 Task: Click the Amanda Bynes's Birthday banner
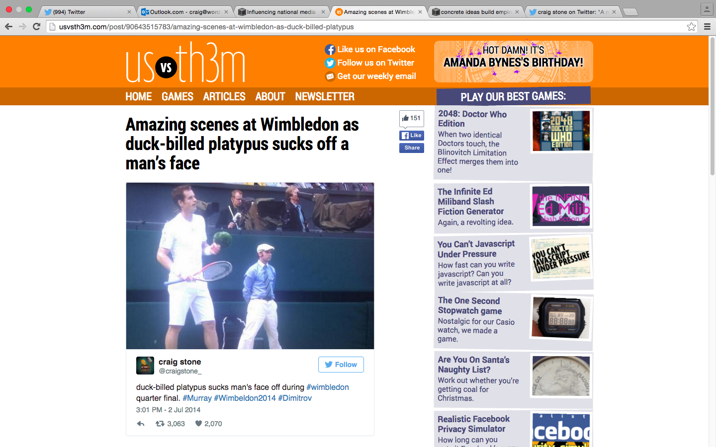[x=514, y=62]
